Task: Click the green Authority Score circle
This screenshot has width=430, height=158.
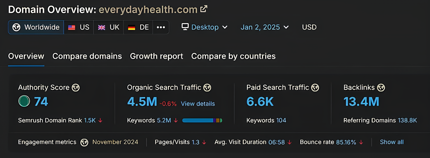Action: point(24,101)
